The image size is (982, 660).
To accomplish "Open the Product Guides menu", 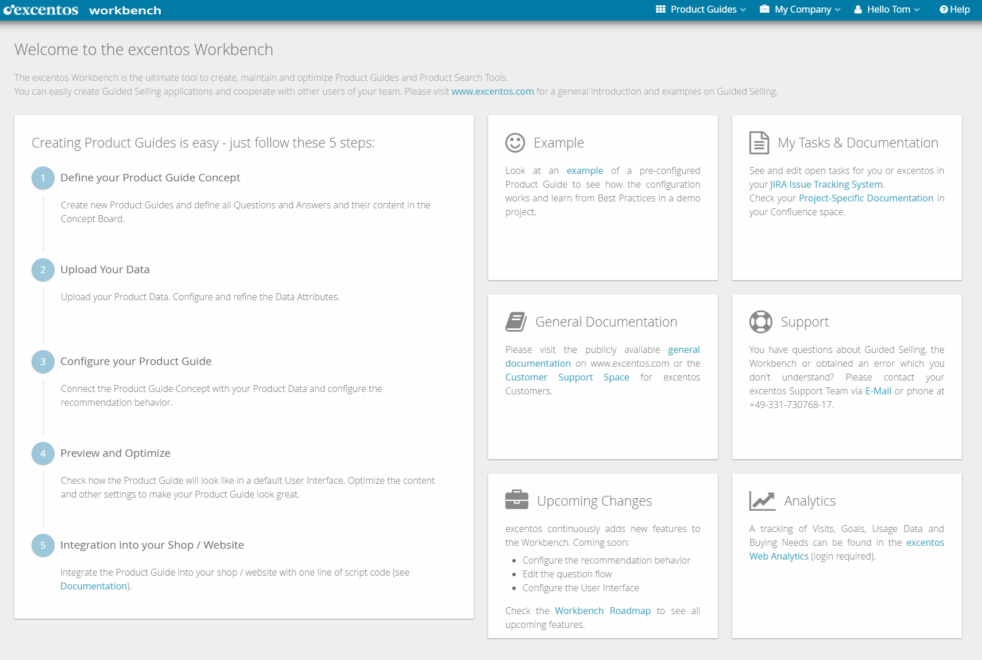I will tap(701, 9).
